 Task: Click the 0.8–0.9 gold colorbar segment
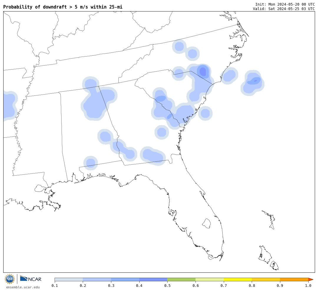[x=266, y=280]
